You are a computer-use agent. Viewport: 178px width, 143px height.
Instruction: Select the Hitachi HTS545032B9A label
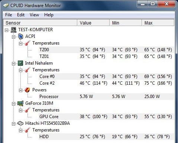point(48,123)
